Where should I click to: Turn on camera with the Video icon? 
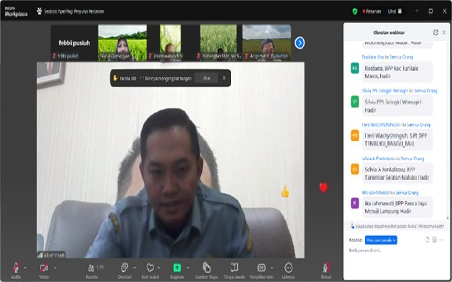click(x=44, y=267)
